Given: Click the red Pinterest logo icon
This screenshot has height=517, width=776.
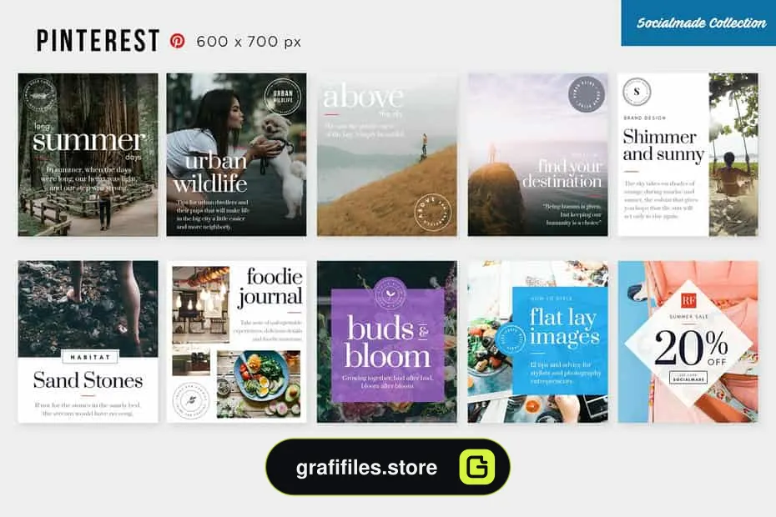Looking at the screenshot, I should tap(177, 41).
